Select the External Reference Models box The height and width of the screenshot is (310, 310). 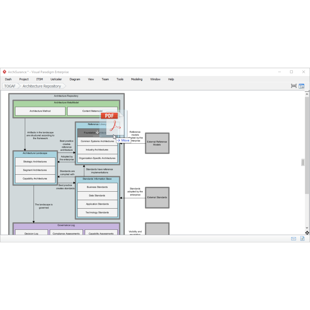click(x=157, y=143)
